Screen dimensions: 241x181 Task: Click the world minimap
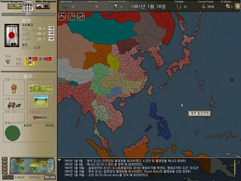pyautogui.click(x=32, y=166)
